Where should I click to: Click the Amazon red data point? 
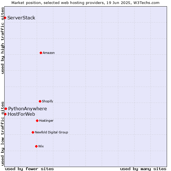[41, 53]
